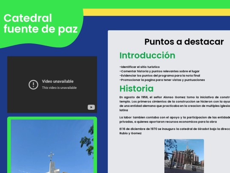The height and width of the screenshot is (173, 230).
Task: Open the unavailable video embed panel
Action: [x=52, y=85]
